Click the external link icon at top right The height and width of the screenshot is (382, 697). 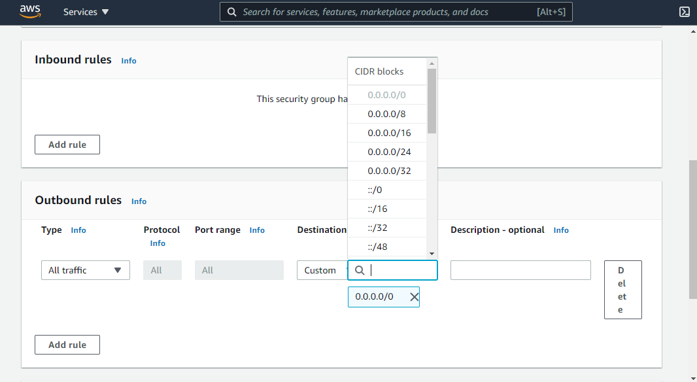pyautogui.click(x=685, y=12)
